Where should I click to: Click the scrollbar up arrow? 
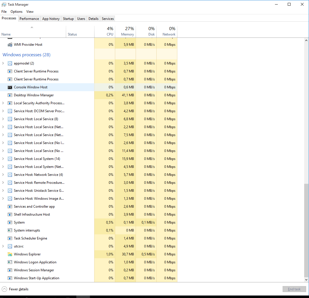click(306, 40)
